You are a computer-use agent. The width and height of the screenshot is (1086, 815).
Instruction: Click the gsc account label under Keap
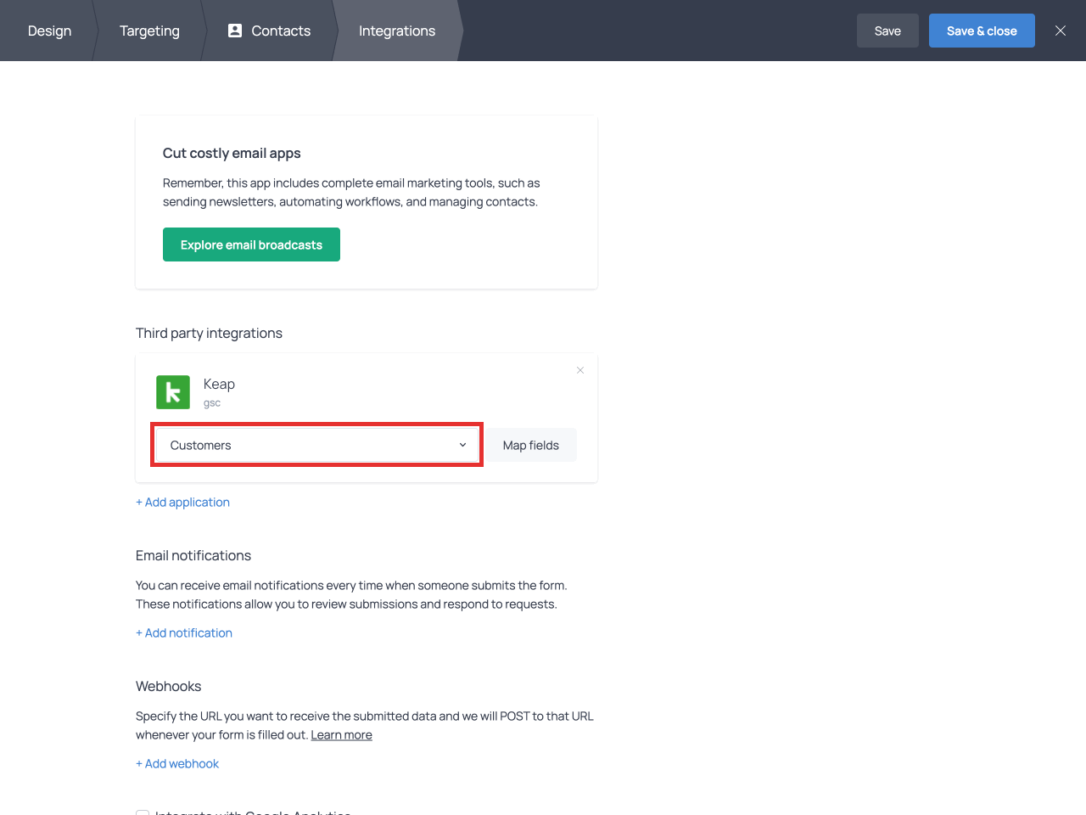[x=212, y=403]
